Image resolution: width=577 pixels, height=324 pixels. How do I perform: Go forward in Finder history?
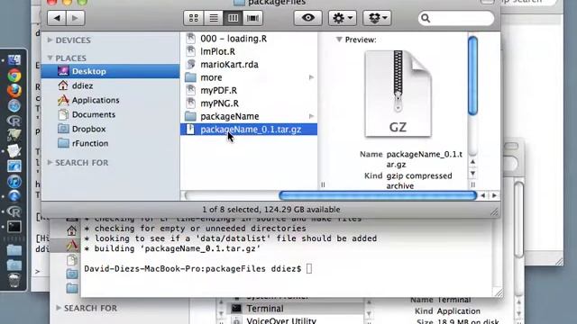[x=75, y=18]
